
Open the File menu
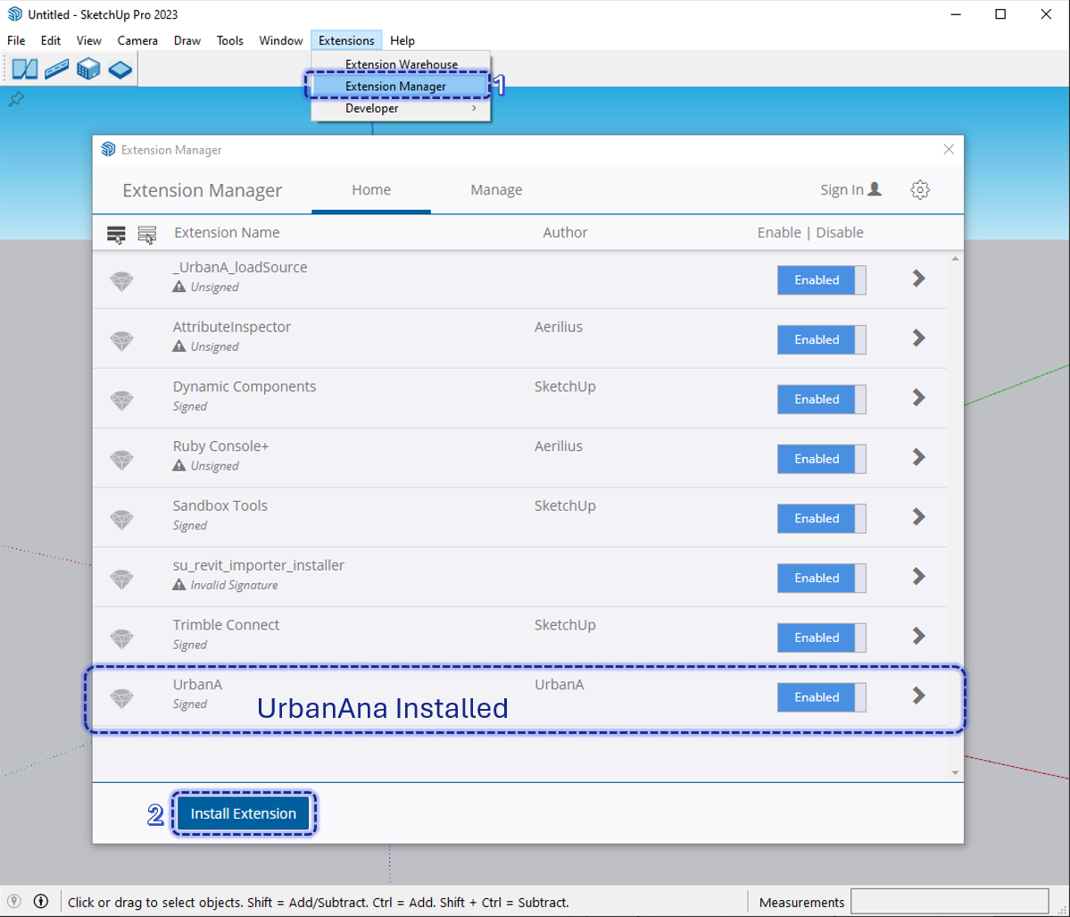pyautogui.click(x=16, y=40)
